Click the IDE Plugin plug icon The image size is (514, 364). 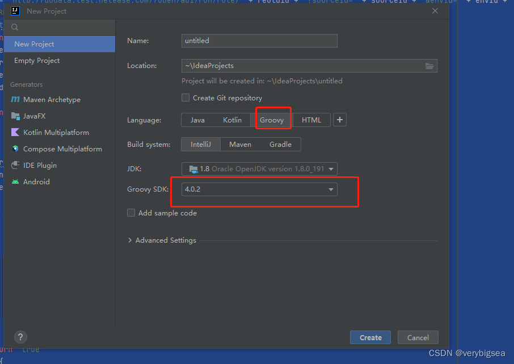(15, 165)
